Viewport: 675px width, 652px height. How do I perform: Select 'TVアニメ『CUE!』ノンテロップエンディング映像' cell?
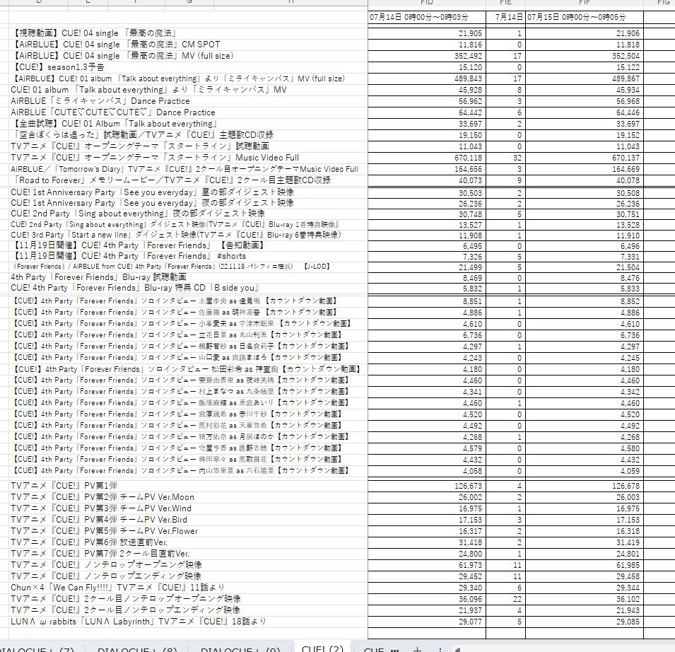[188, 576]
